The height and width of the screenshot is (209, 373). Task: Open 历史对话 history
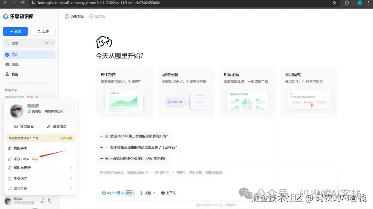coord(75,17)
